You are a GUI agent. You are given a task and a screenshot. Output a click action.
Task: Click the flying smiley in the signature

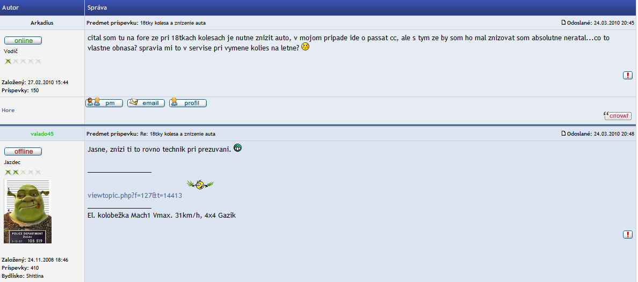[x=200, y=185]
